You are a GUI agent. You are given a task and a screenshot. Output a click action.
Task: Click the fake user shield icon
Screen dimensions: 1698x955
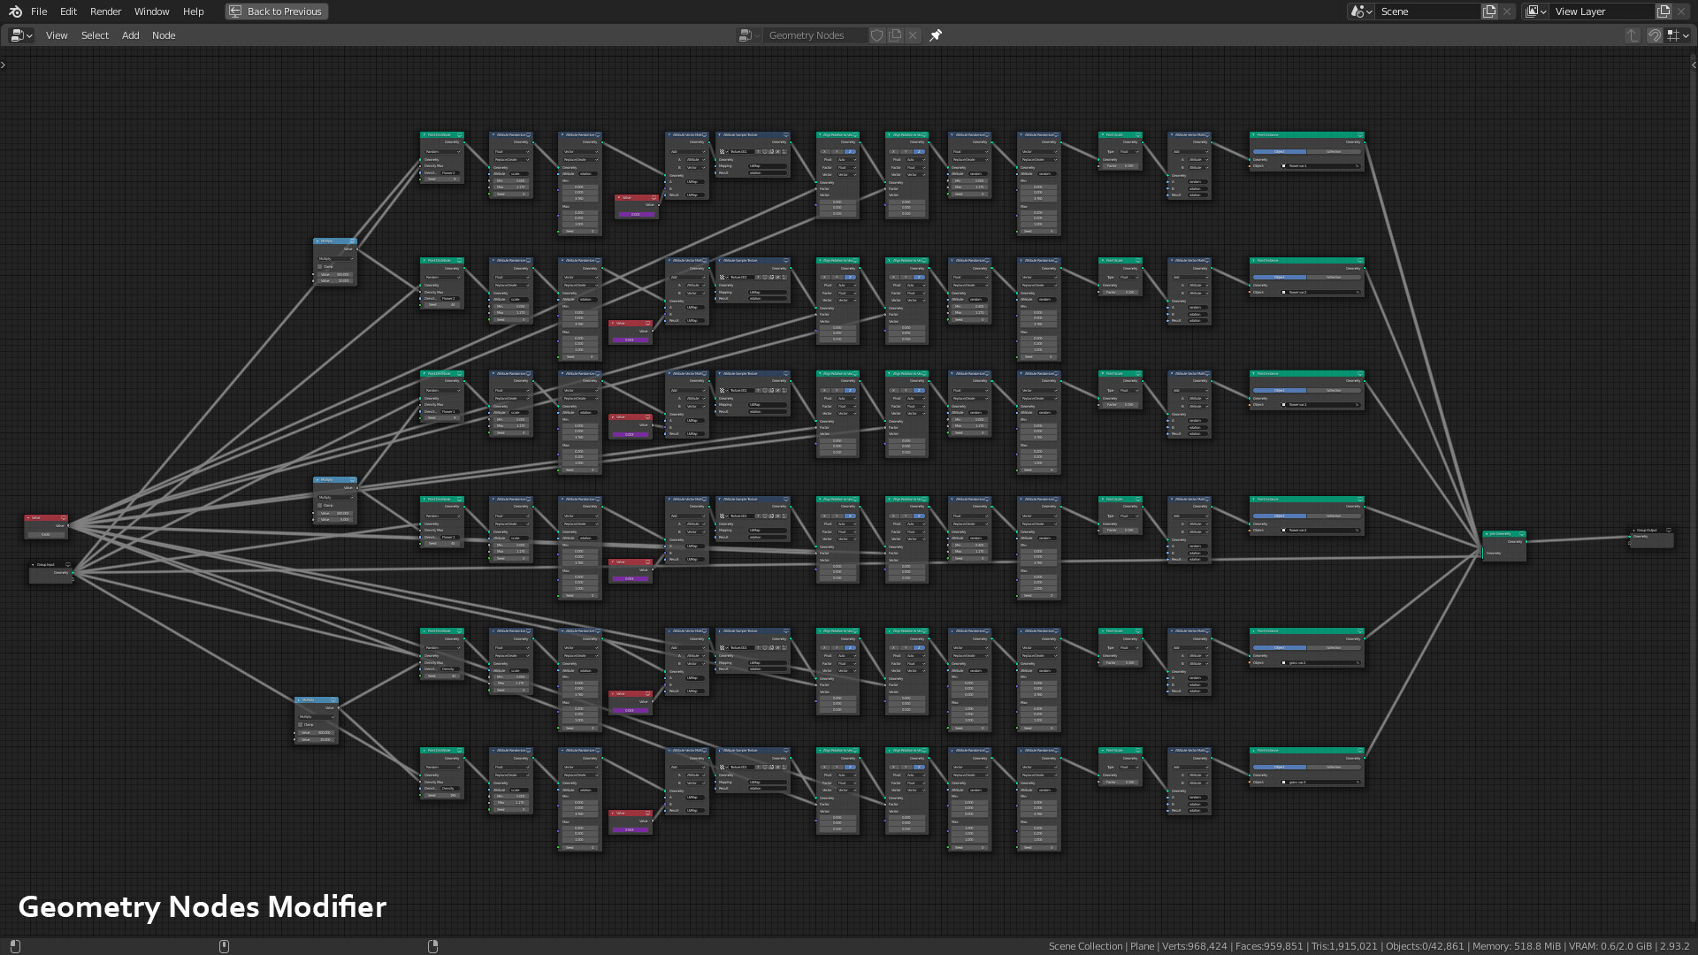[x=876, y=35]
